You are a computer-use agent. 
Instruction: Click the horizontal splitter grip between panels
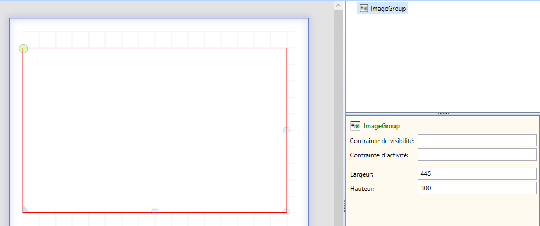pyautogui.click(x=443, y=114)
